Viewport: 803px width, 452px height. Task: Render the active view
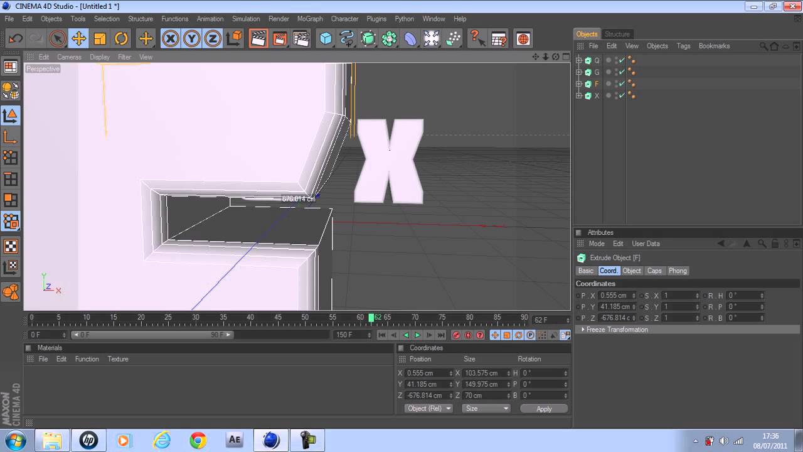coord(258,39)
